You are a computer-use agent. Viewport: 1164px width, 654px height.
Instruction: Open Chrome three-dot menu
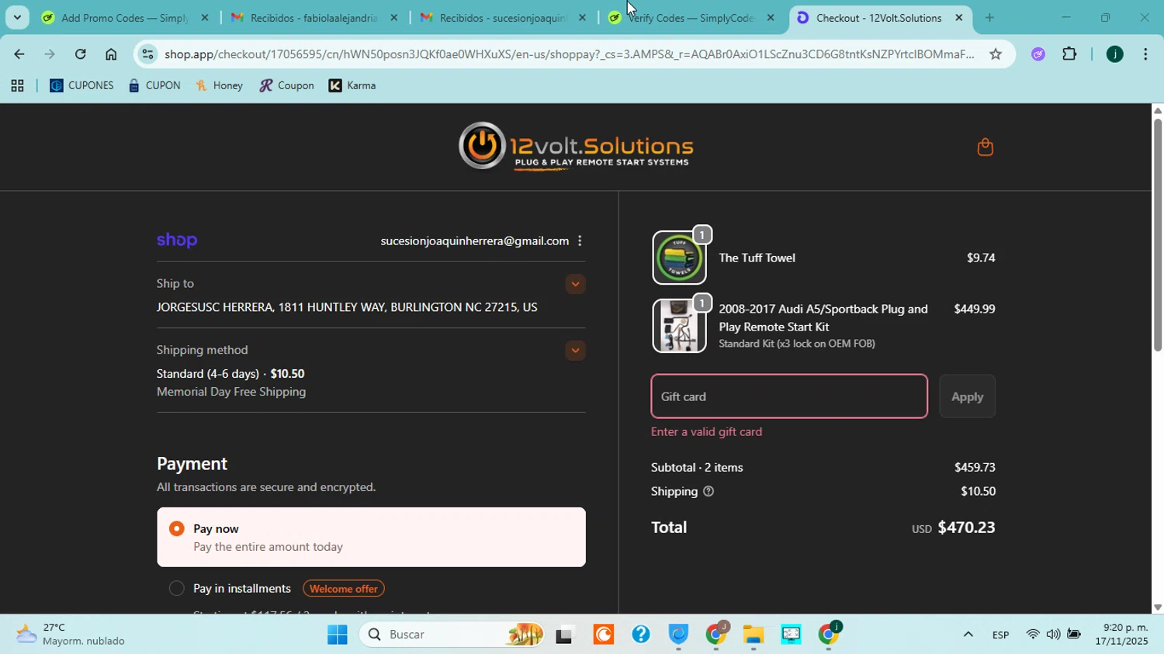[1145, 54]
